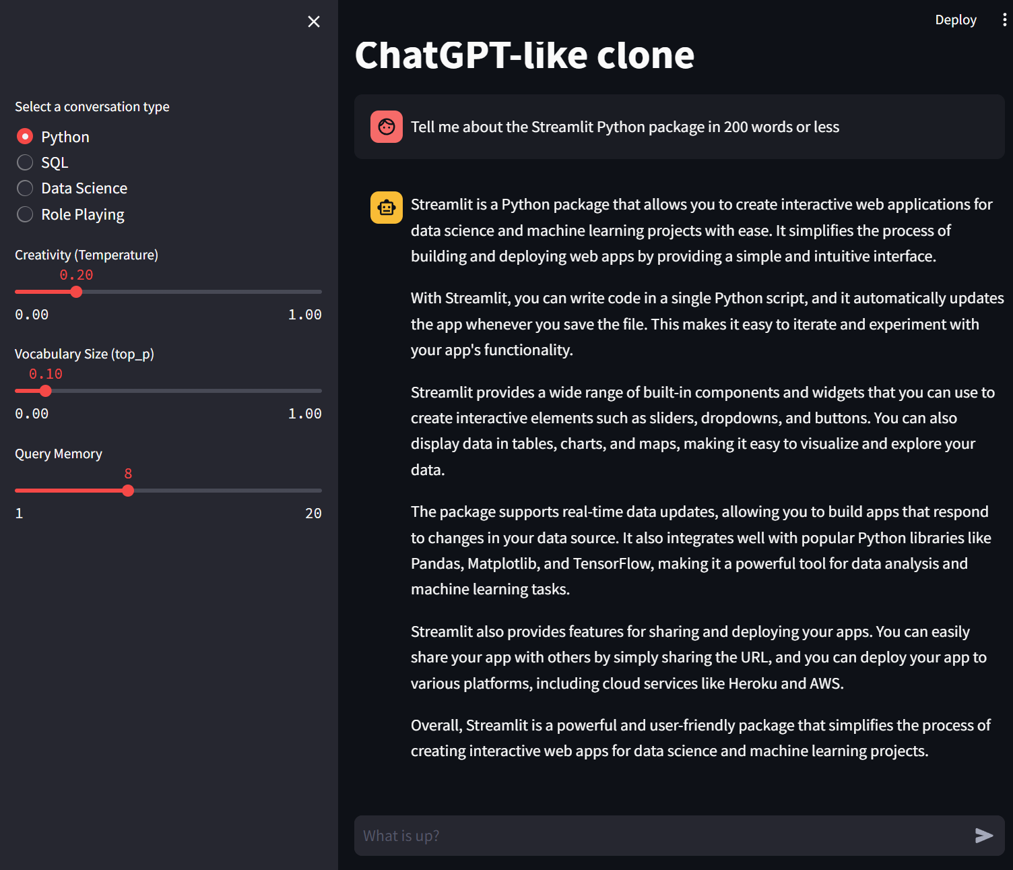Click the send message arrow icon
This screenshot has width=1013, height=870.
coord(983,836)
